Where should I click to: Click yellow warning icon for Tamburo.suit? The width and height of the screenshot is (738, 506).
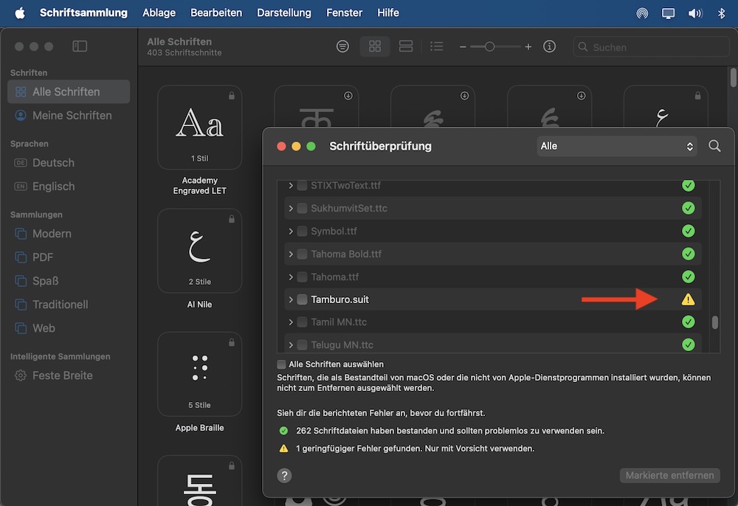click(x=688, y=299)
